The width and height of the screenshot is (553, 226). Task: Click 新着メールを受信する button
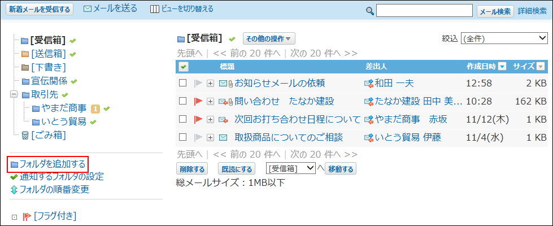click(40, 10)
